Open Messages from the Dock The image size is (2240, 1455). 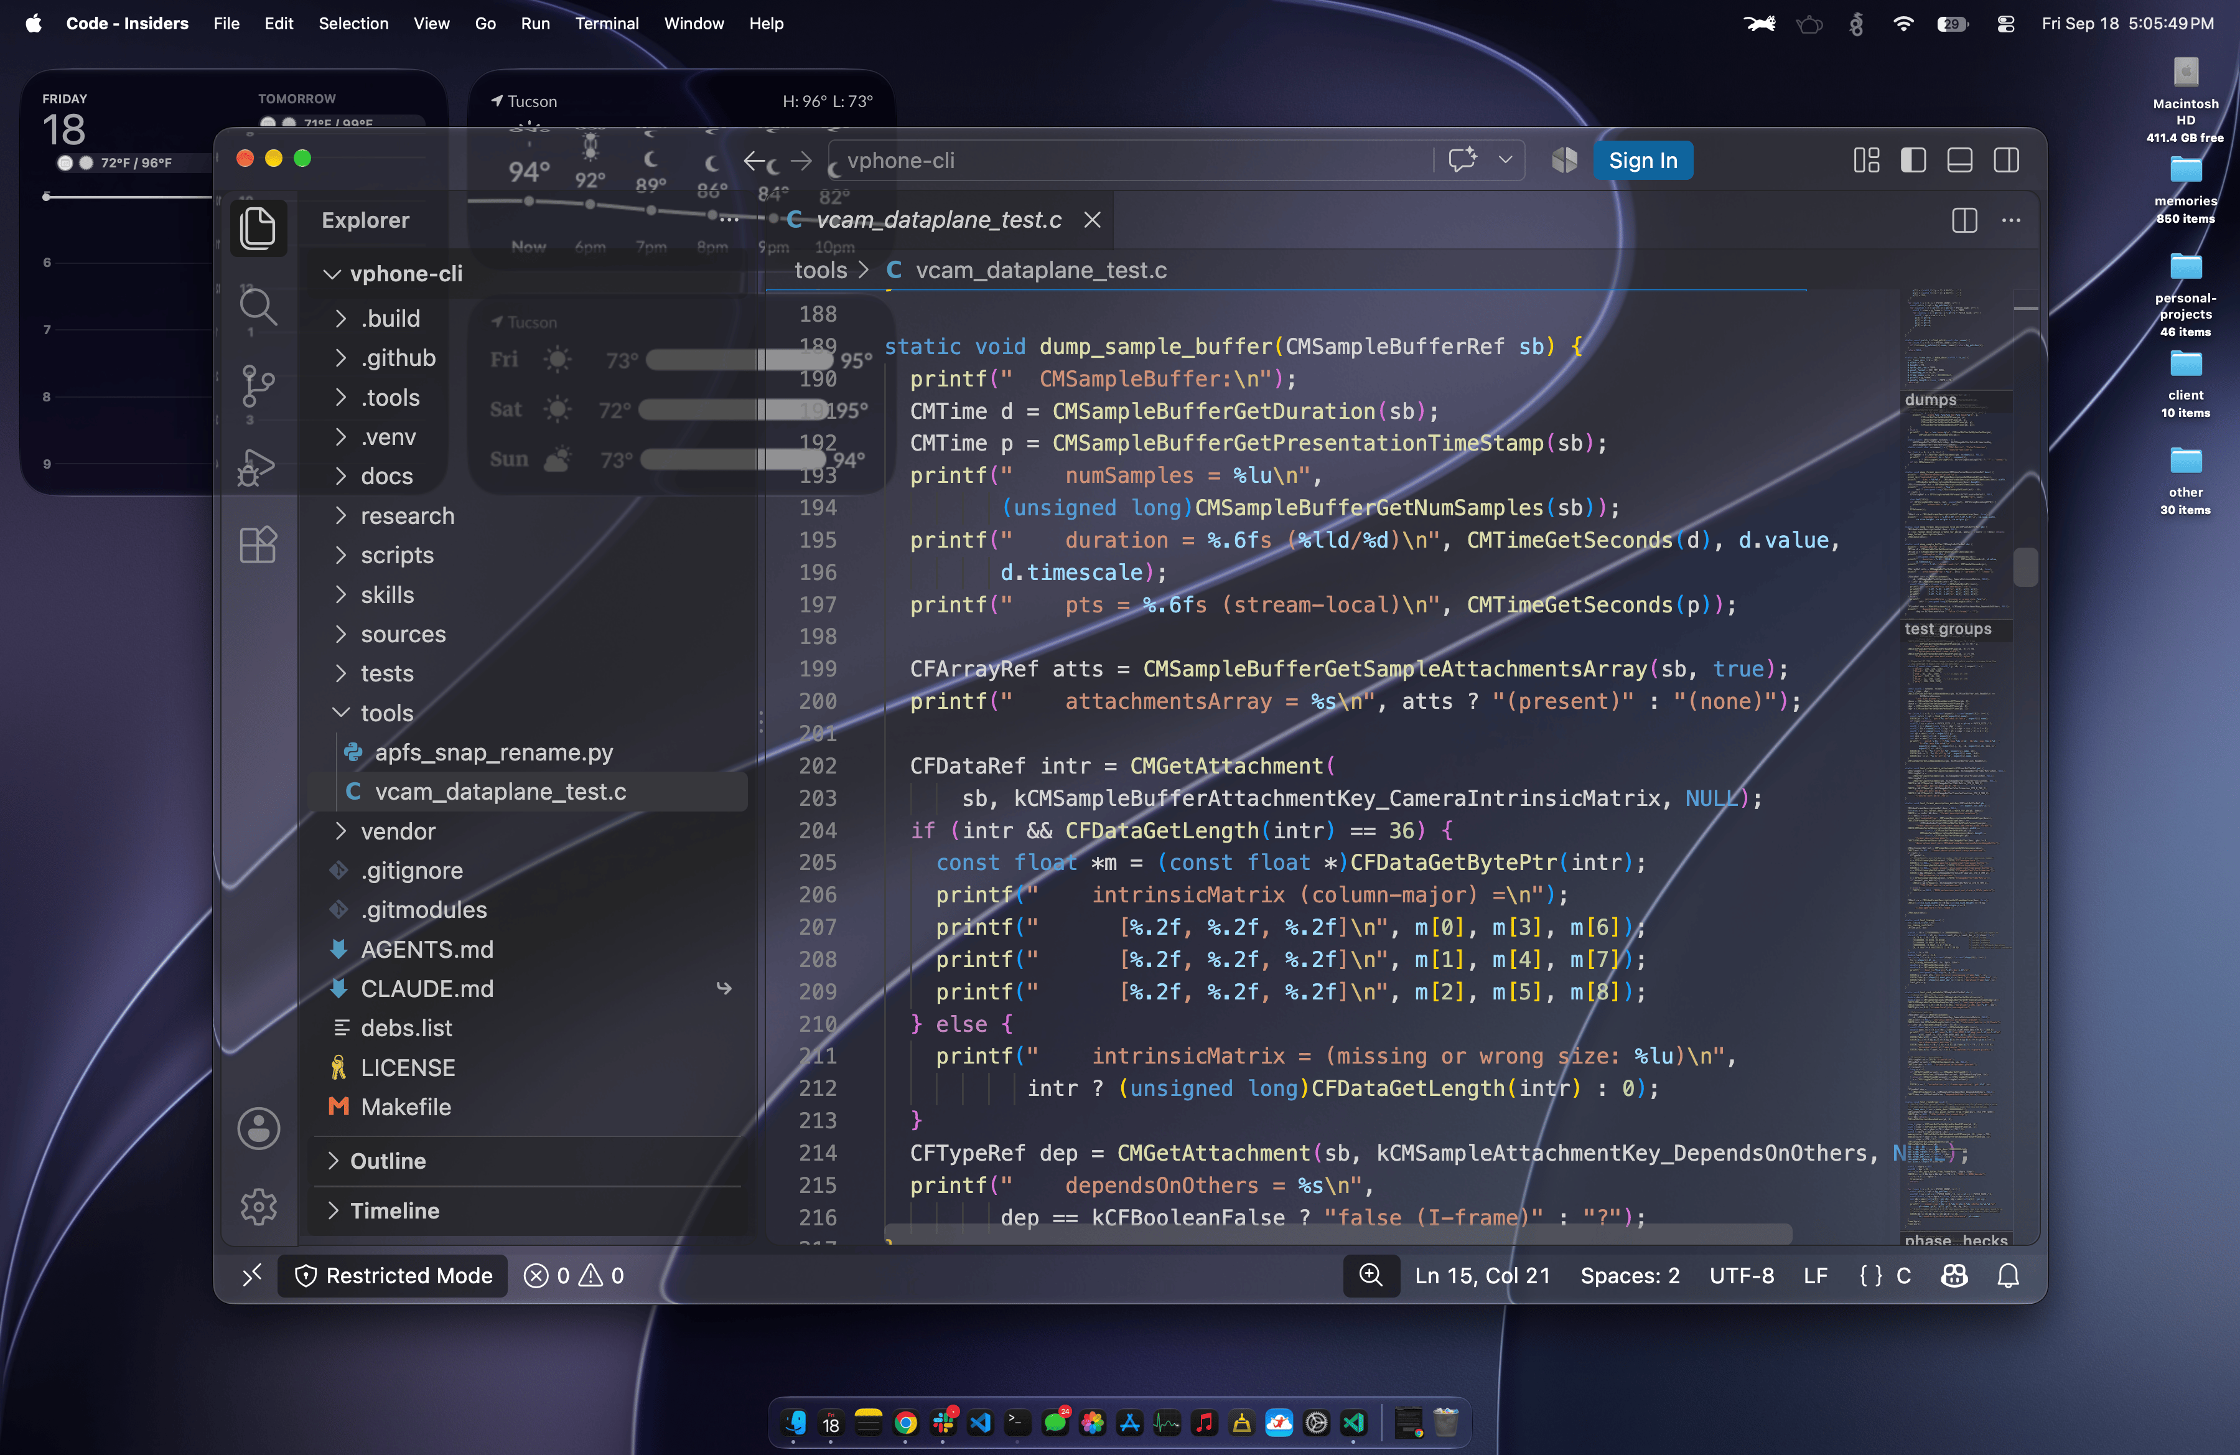tap(1055, 1422)
